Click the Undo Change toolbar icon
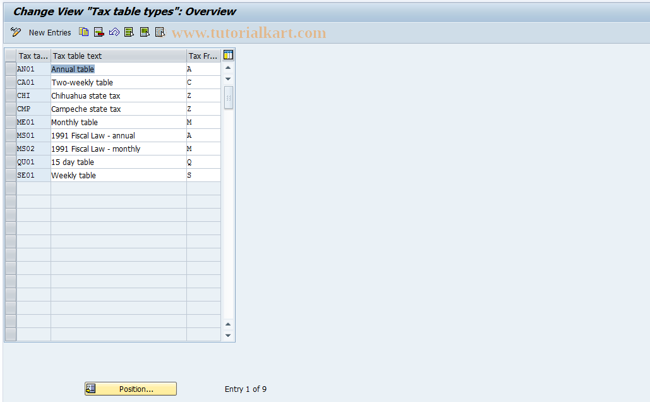Screen dimensions: 650x402 tap(114, 32)
